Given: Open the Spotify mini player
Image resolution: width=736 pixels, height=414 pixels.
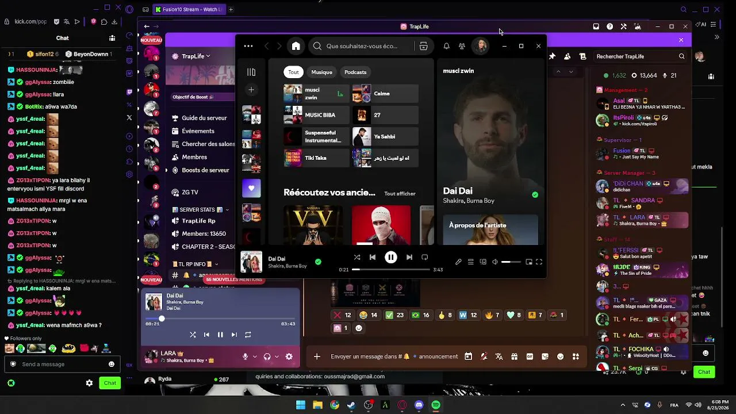Looking at the screenshot, I should pyautogui.click(x=529, y=262).
